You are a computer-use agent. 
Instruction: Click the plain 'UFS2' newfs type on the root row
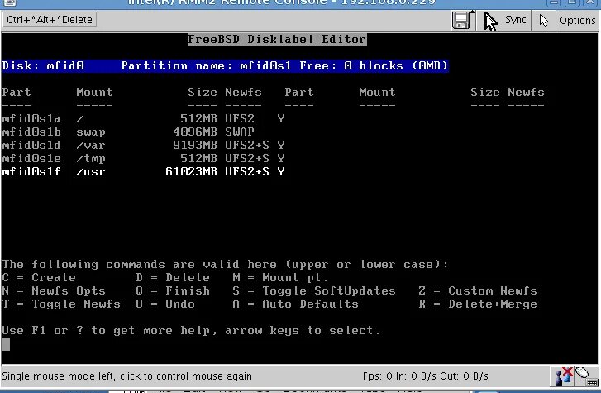click(240, 118)
